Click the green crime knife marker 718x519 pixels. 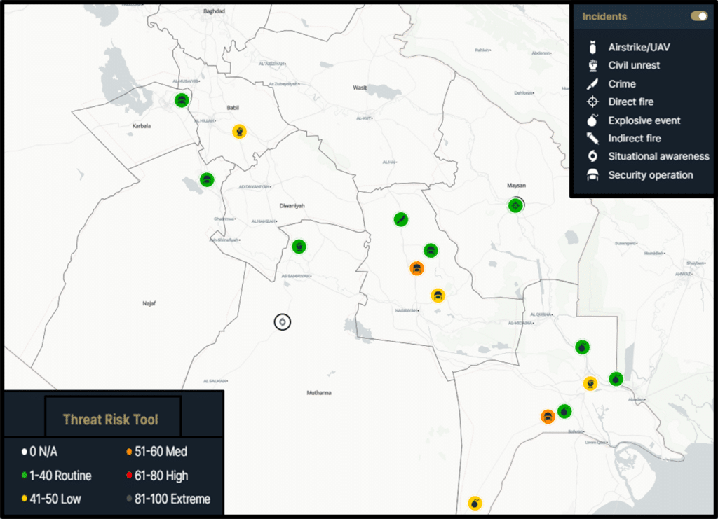400,220
